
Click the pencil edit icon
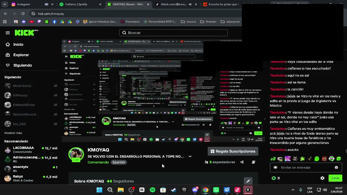pyautogui.click(x=248, y=181)
